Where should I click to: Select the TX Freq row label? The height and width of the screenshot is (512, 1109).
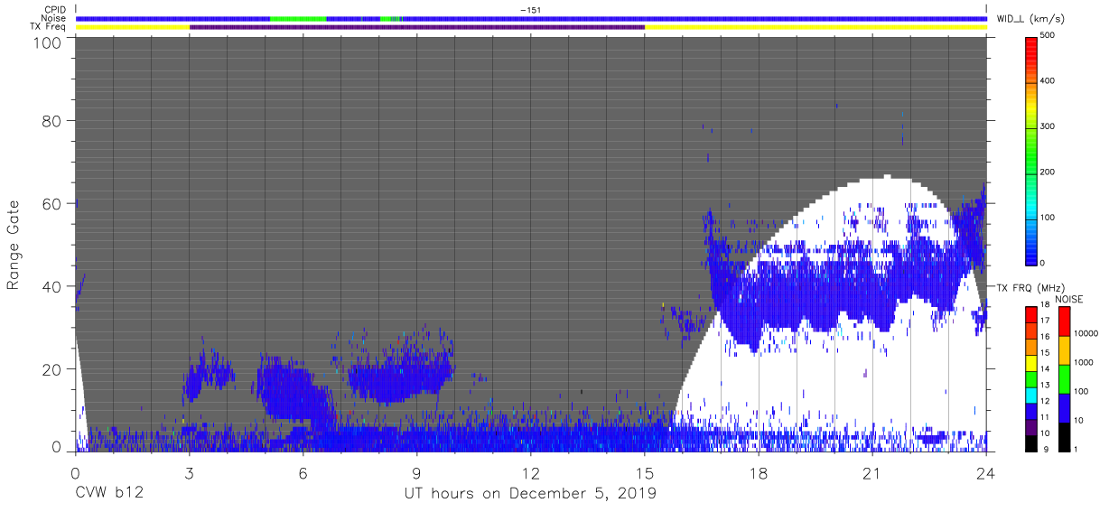click(49, 27)
